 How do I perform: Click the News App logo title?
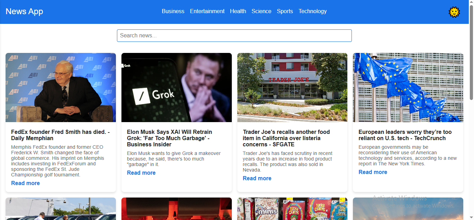point(24,11)
